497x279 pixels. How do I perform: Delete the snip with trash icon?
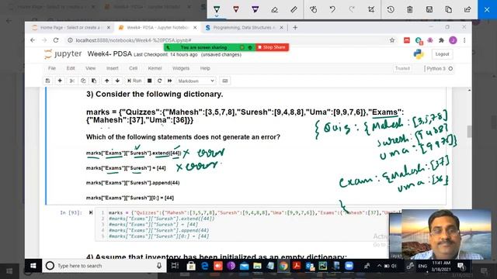click(410, 9)
